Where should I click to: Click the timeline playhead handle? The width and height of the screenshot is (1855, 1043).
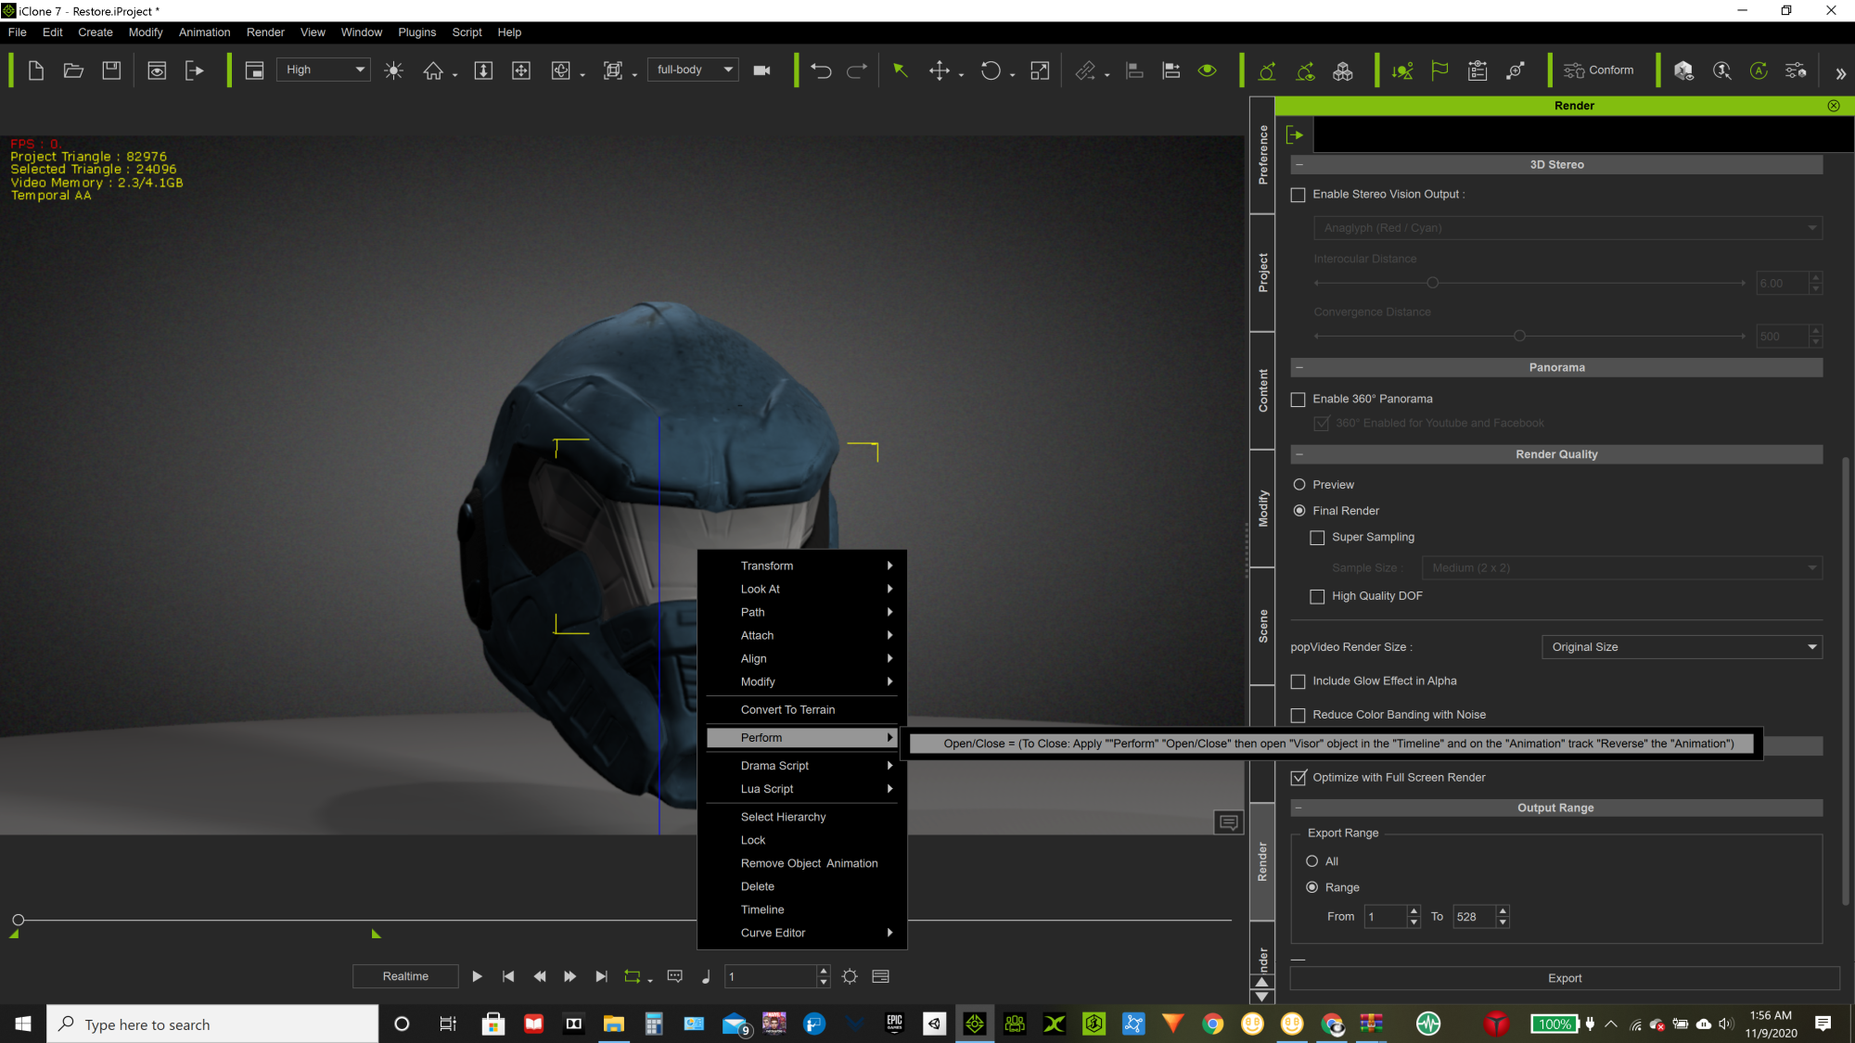point(18,920)
